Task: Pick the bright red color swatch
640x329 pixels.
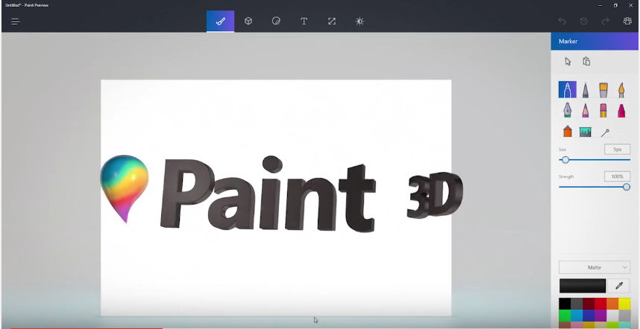Action: point(600,304)
